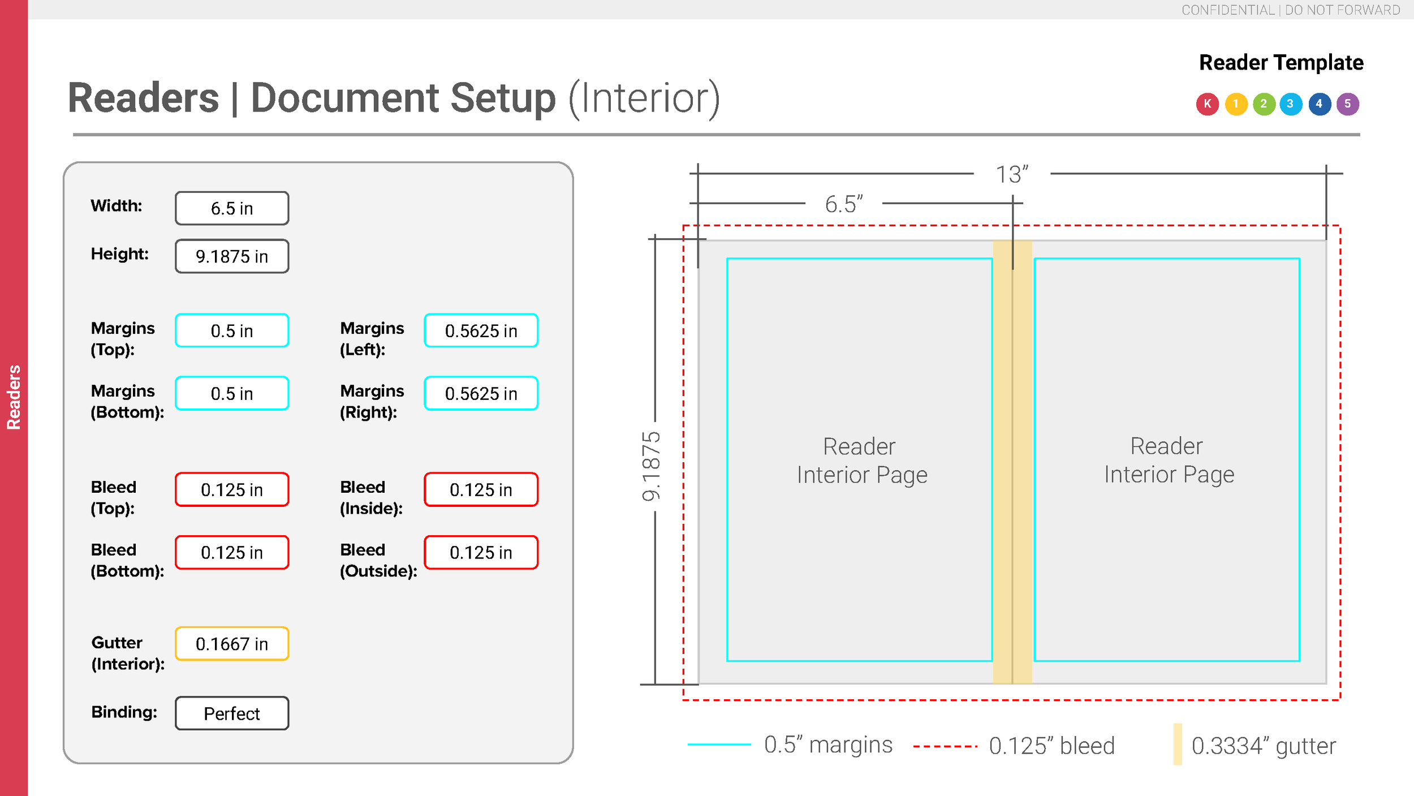Click the yellow gutter legend swatch

(1178, 745)
